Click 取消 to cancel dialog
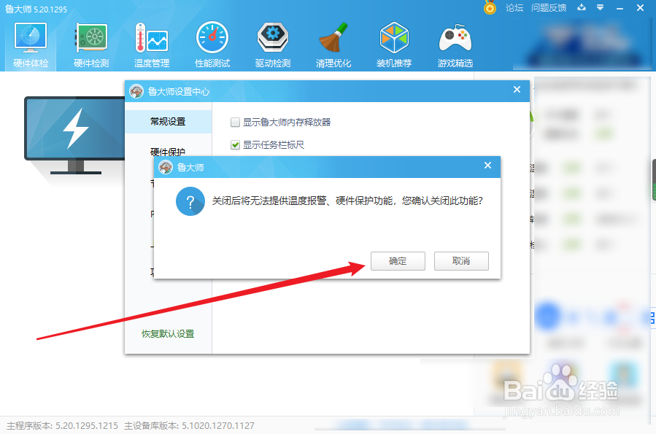The image size is (656, 434). (x=461, y=261)
